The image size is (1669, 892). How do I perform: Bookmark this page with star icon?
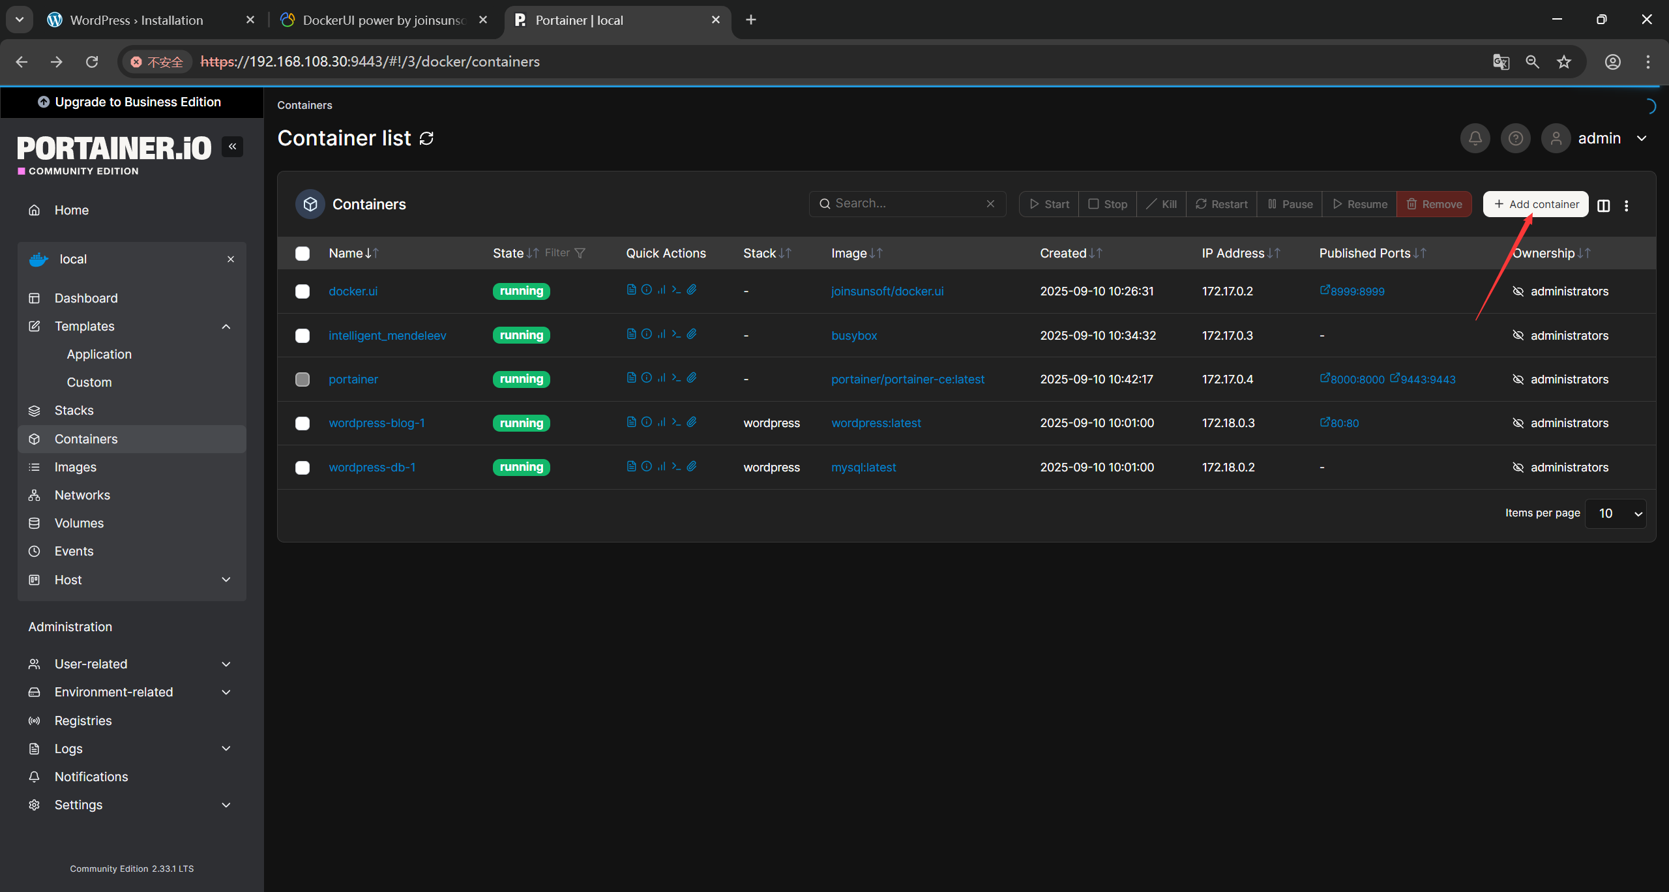coord(1564,62)
